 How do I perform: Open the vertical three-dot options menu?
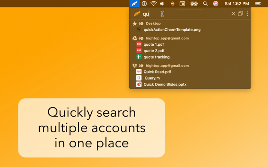pyautogui.click(x=247, y=14)
